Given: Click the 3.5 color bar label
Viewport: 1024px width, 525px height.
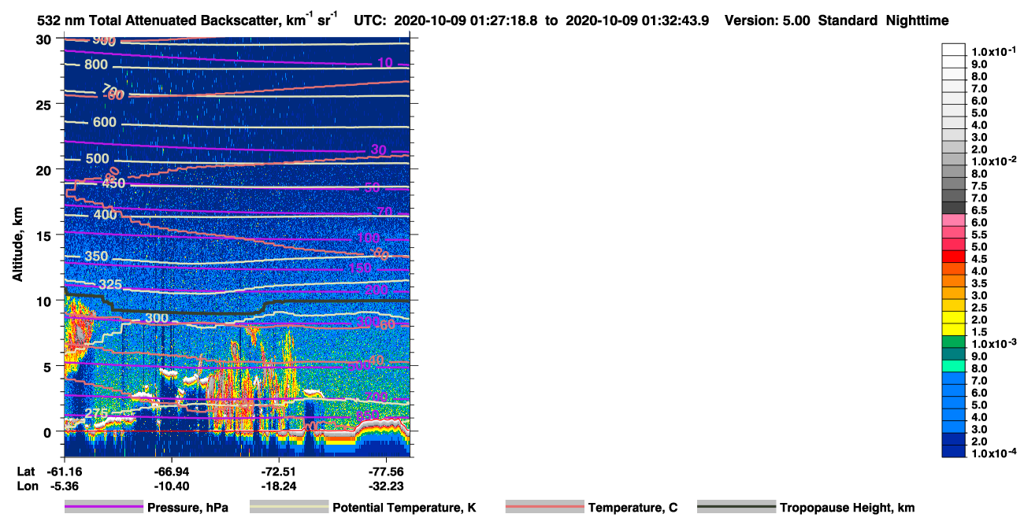Looking at the screenshot, I should pyautogui.click(x=978, y=283).
